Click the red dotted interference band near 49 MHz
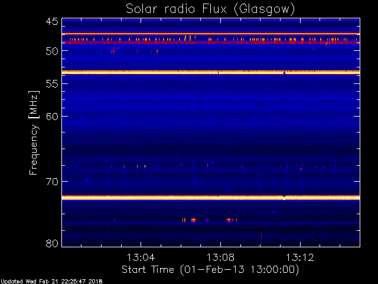This screenshot has width=378, height=284. click(x=211, y=41)
